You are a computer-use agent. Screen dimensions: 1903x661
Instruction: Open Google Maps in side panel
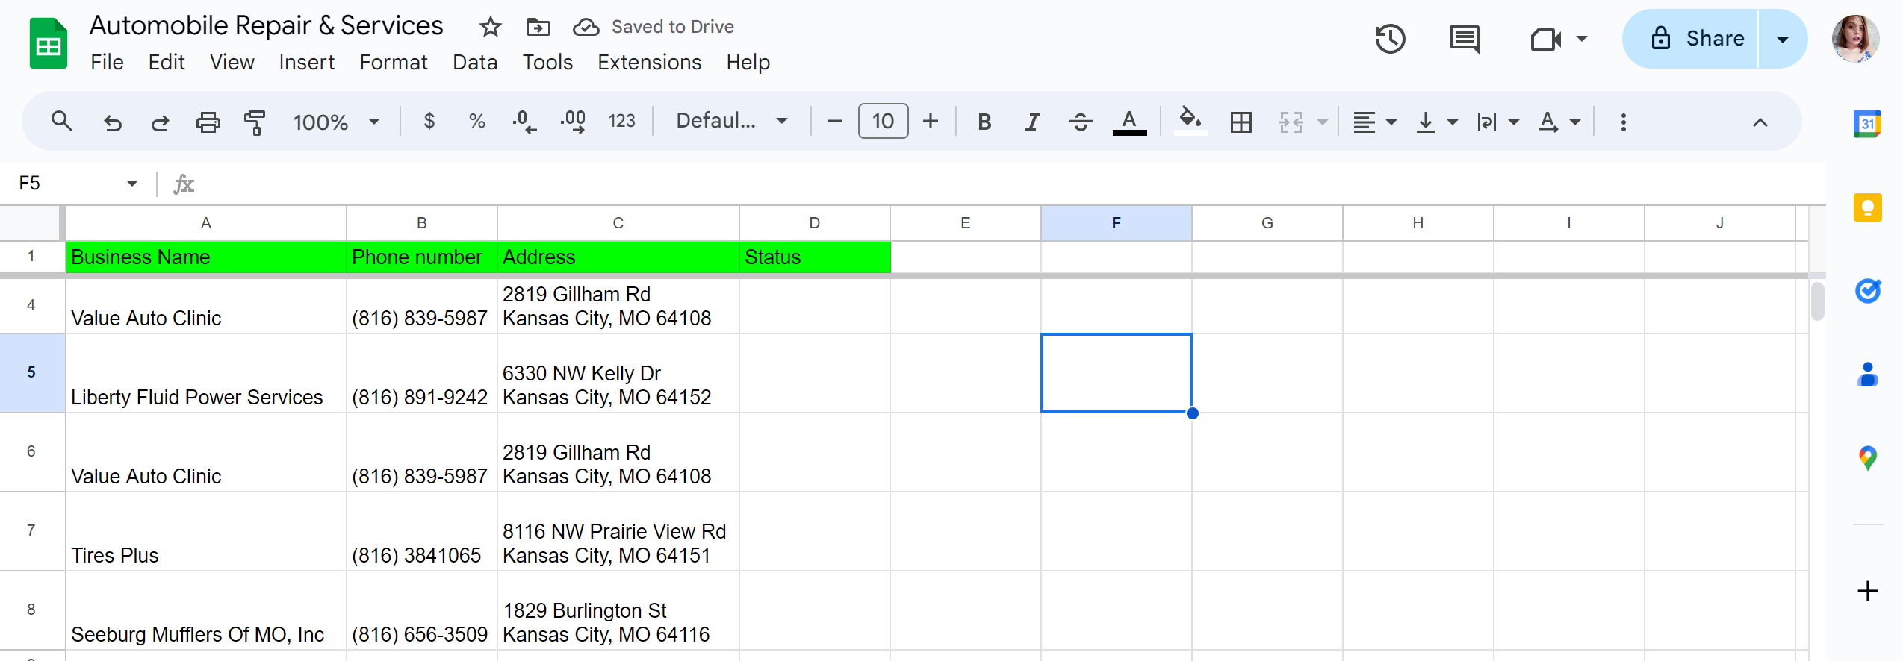(1867, 457)
